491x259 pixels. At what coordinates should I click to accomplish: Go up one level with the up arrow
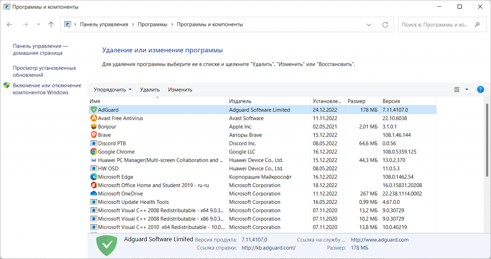51,24
